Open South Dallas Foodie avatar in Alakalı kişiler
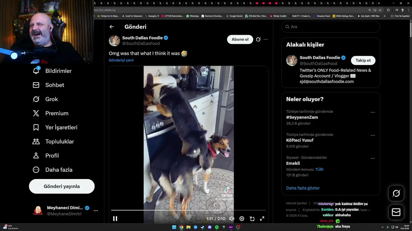412x231 pixels. tap(292, 60)
